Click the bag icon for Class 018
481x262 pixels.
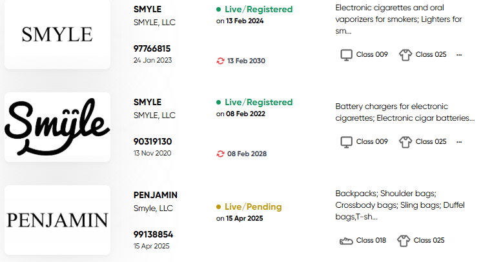pos(346,241)
